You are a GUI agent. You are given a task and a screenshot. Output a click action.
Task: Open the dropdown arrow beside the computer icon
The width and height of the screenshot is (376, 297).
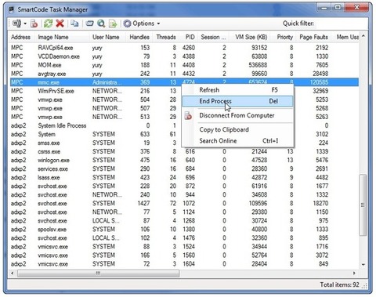click(25, 24)
